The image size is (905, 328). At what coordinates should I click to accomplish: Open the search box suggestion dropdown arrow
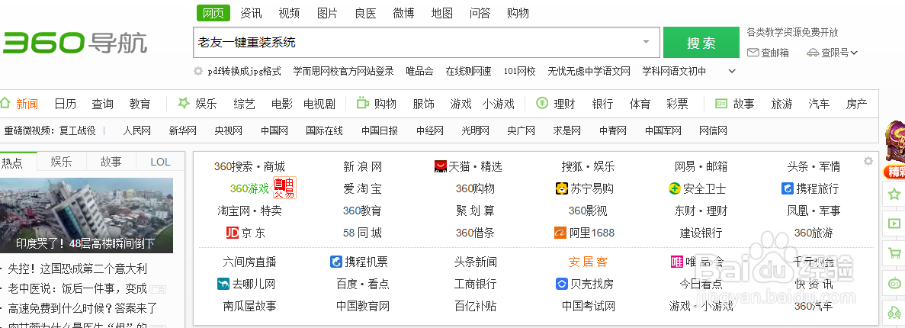(x=647, y=42)
